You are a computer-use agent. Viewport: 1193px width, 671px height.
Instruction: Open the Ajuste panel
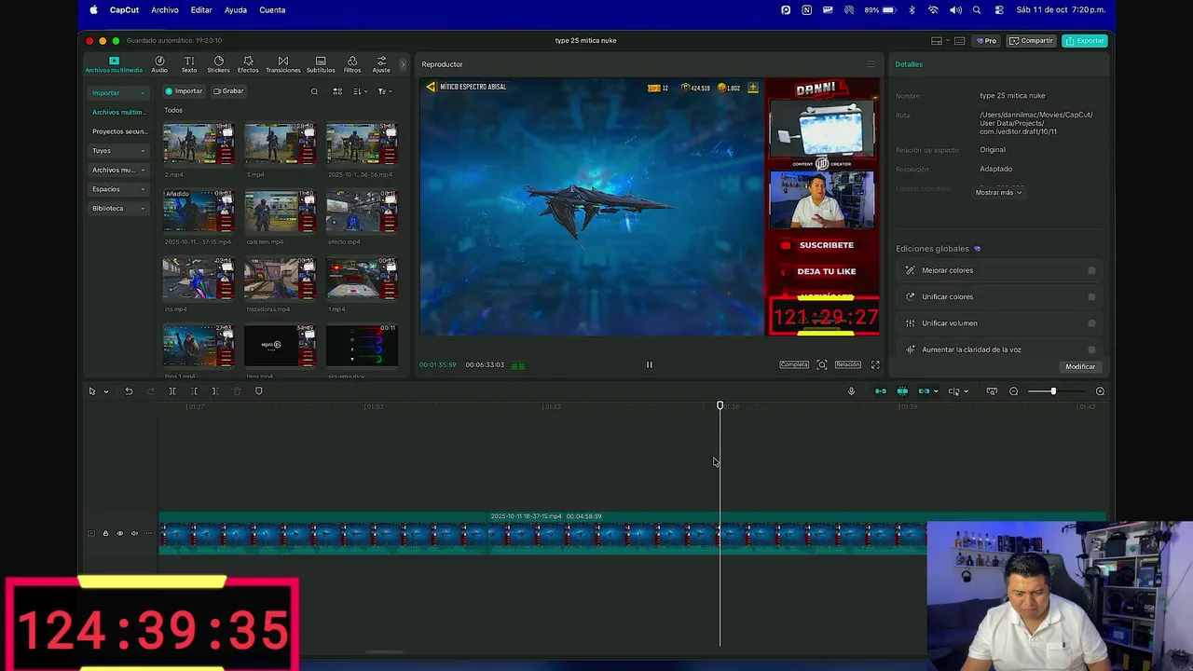tap(381, 64)
